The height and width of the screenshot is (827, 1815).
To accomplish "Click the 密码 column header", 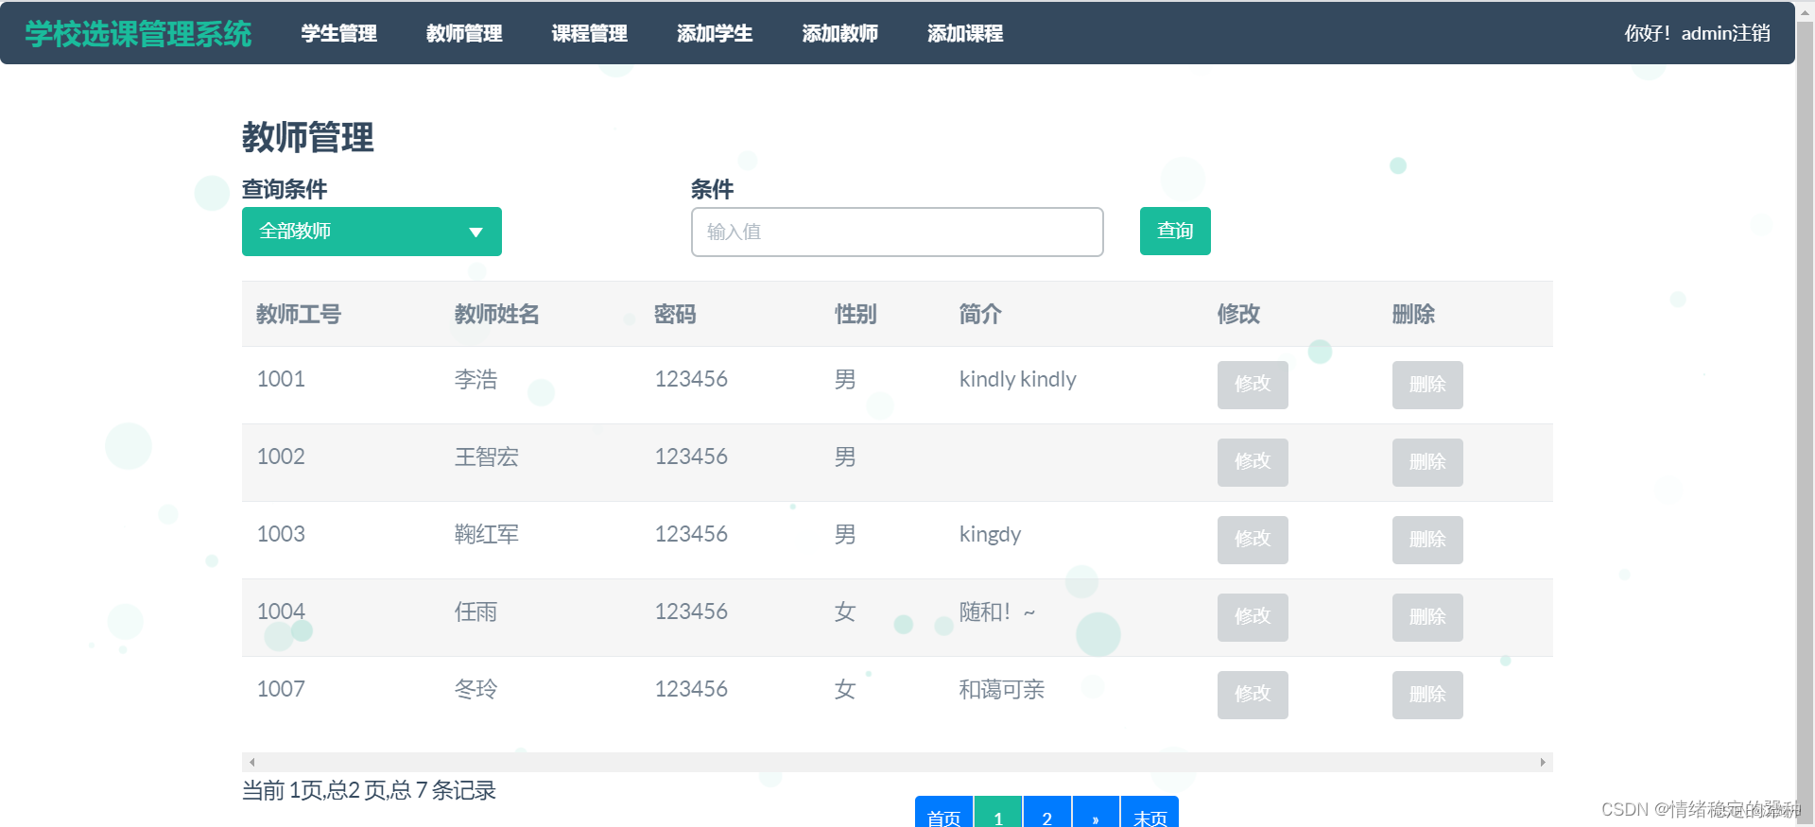I will [675, 314].
